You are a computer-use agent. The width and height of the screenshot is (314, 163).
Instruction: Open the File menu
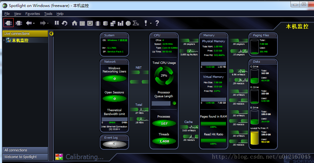tap(7, 14)
